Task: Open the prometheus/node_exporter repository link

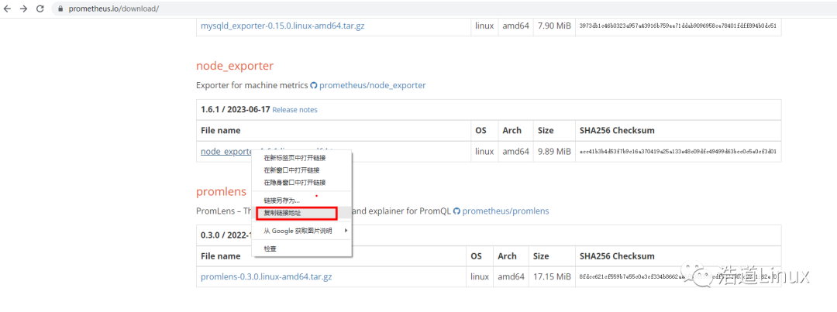Action: coord(373,85)
